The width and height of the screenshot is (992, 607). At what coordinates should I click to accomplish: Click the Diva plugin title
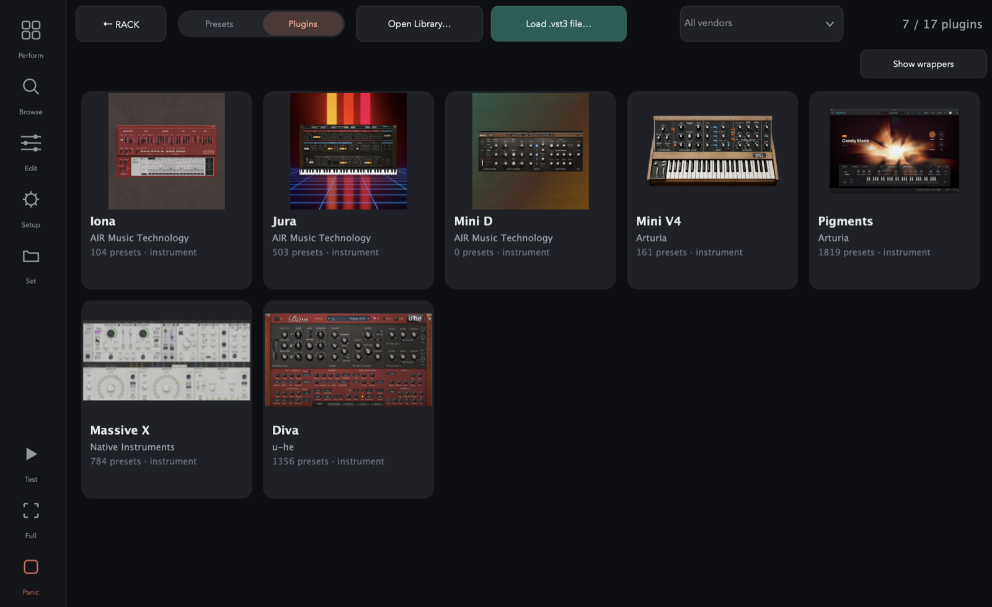285,430
